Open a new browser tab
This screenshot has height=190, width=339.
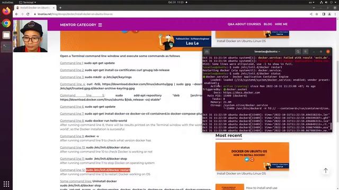point(60,8)
